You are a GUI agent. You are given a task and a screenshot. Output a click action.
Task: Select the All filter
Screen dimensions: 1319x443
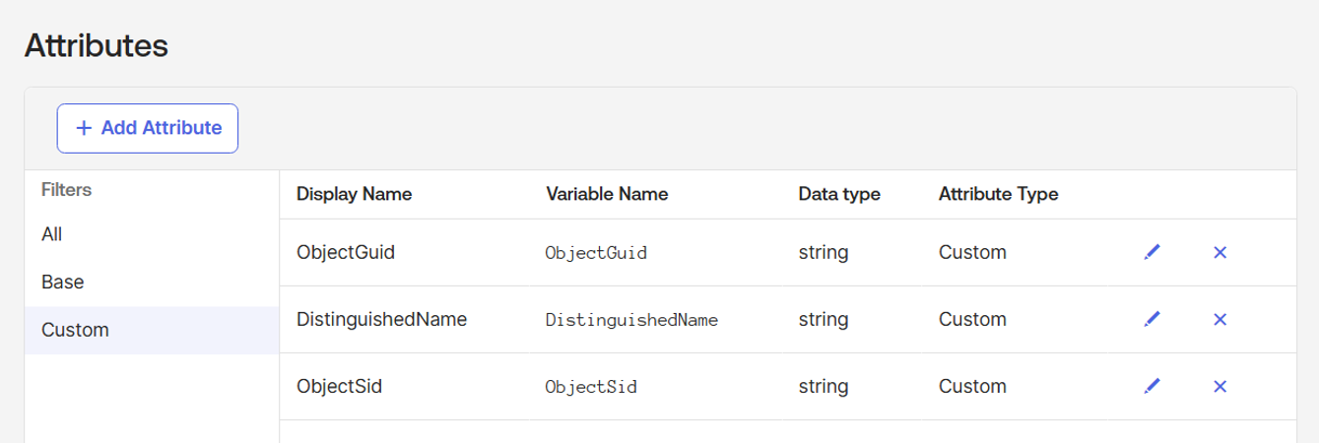(x=52, y=234)
